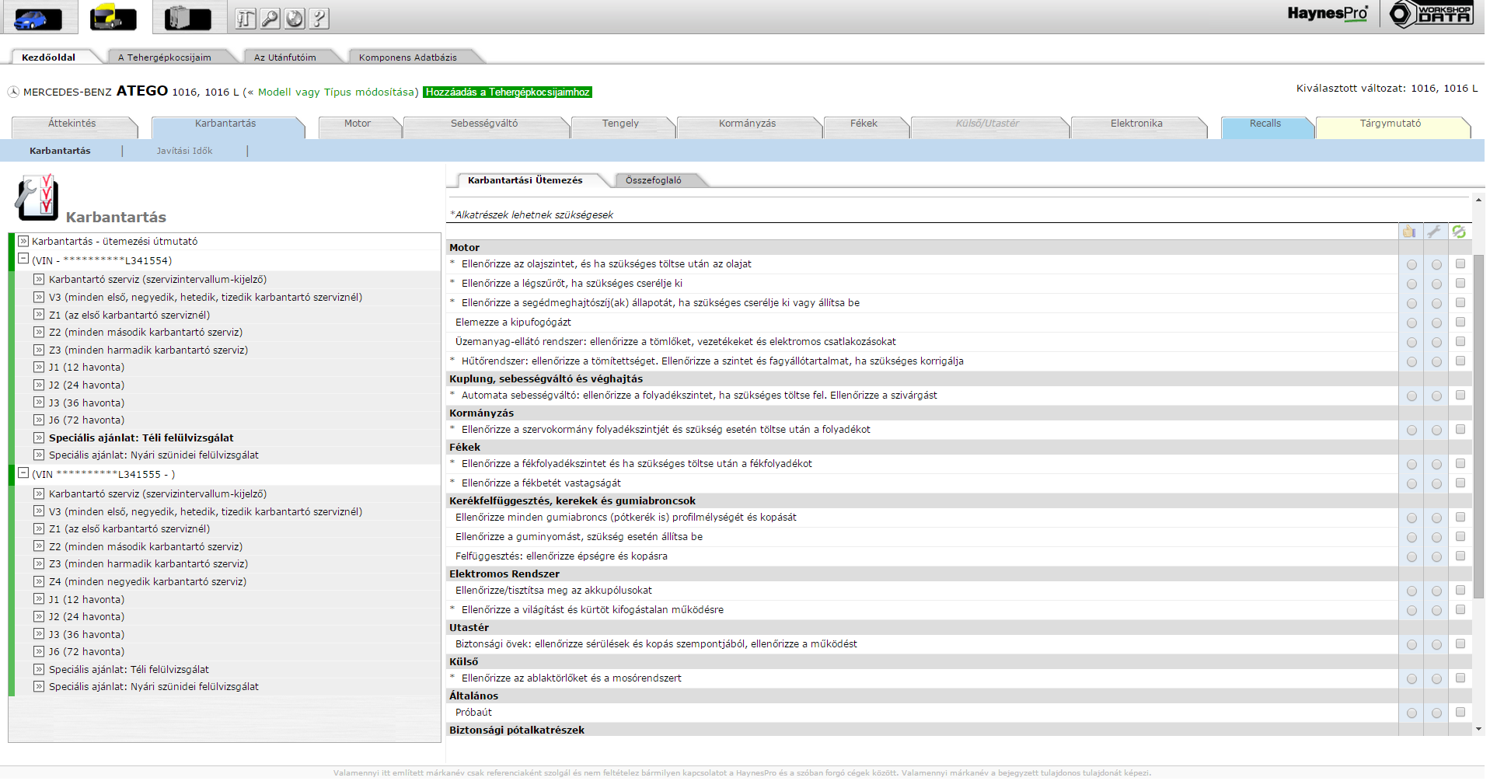Screen dimensions: 1490x781
Task: Collapse the first VIN ending L341554 group
Action: [x=23, y=260]
